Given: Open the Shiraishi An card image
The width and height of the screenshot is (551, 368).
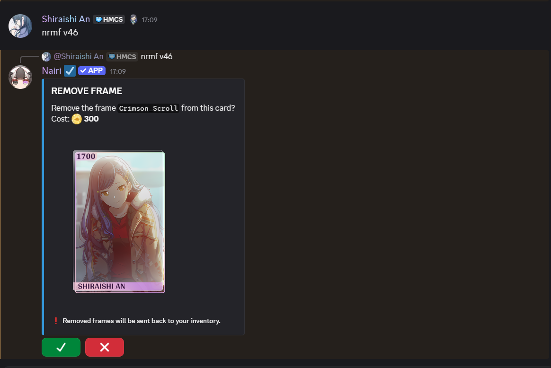Looking at the screenshot, I should click(x=119, y=221).
